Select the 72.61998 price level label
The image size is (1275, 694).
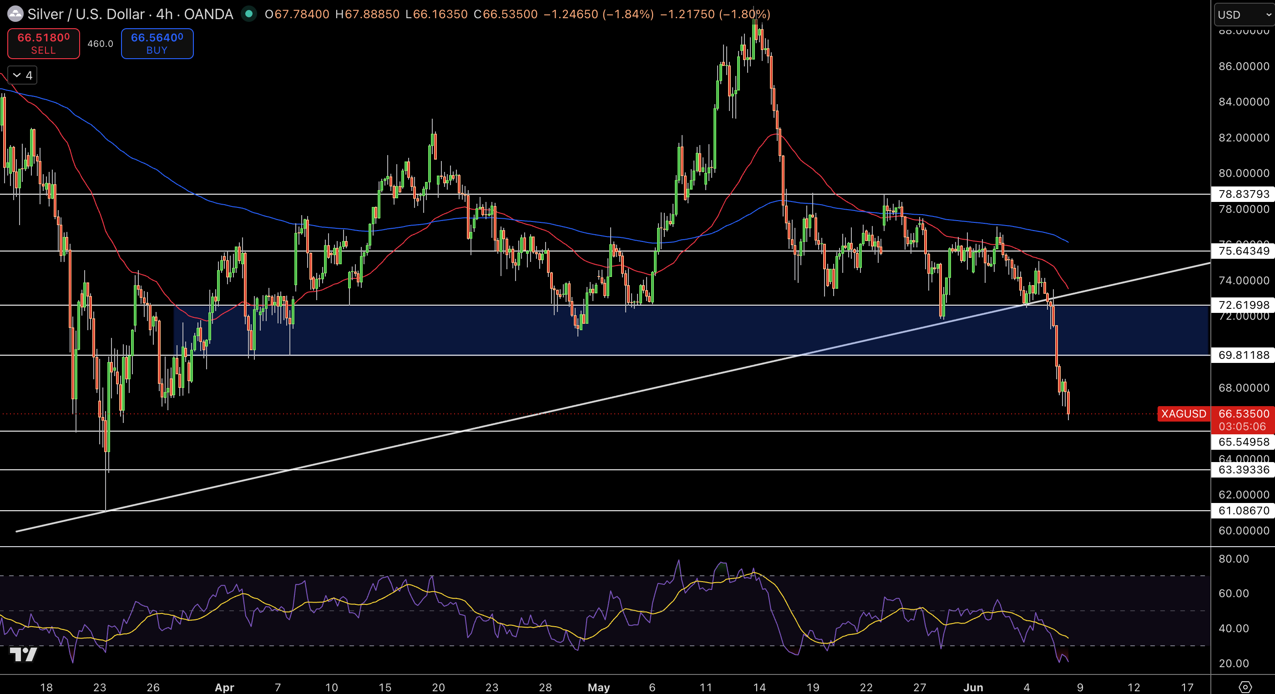pyautogui.click(x=1243, y=305)
